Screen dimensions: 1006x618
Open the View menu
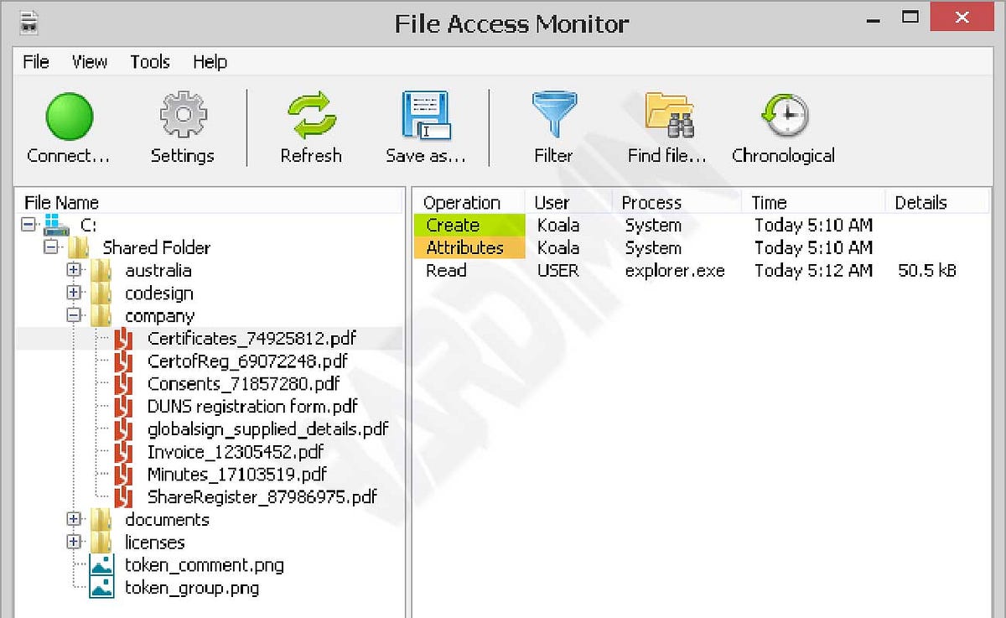(89, 61)
